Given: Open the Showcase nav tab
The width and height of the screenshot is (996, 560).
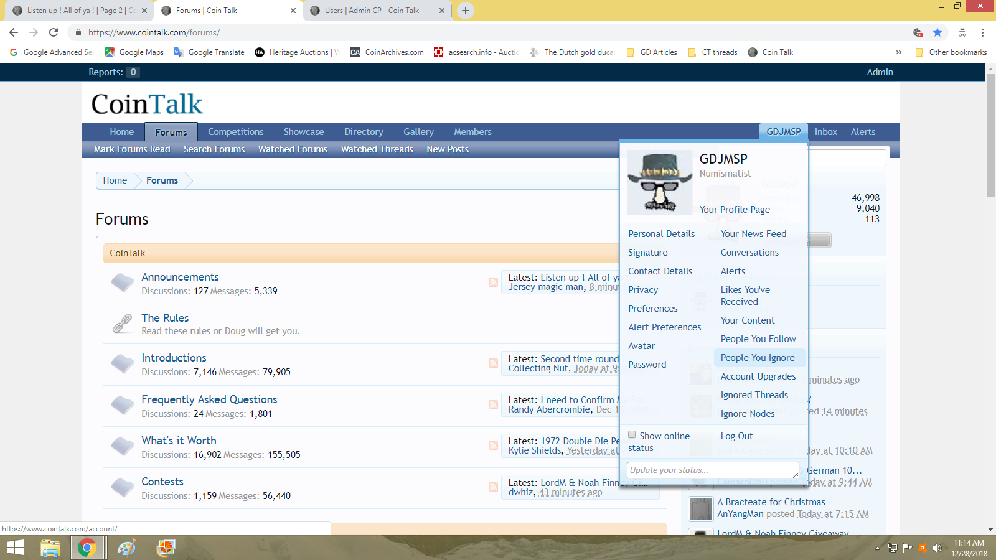Looking at the screenshot, I should [x=304, y=132].
